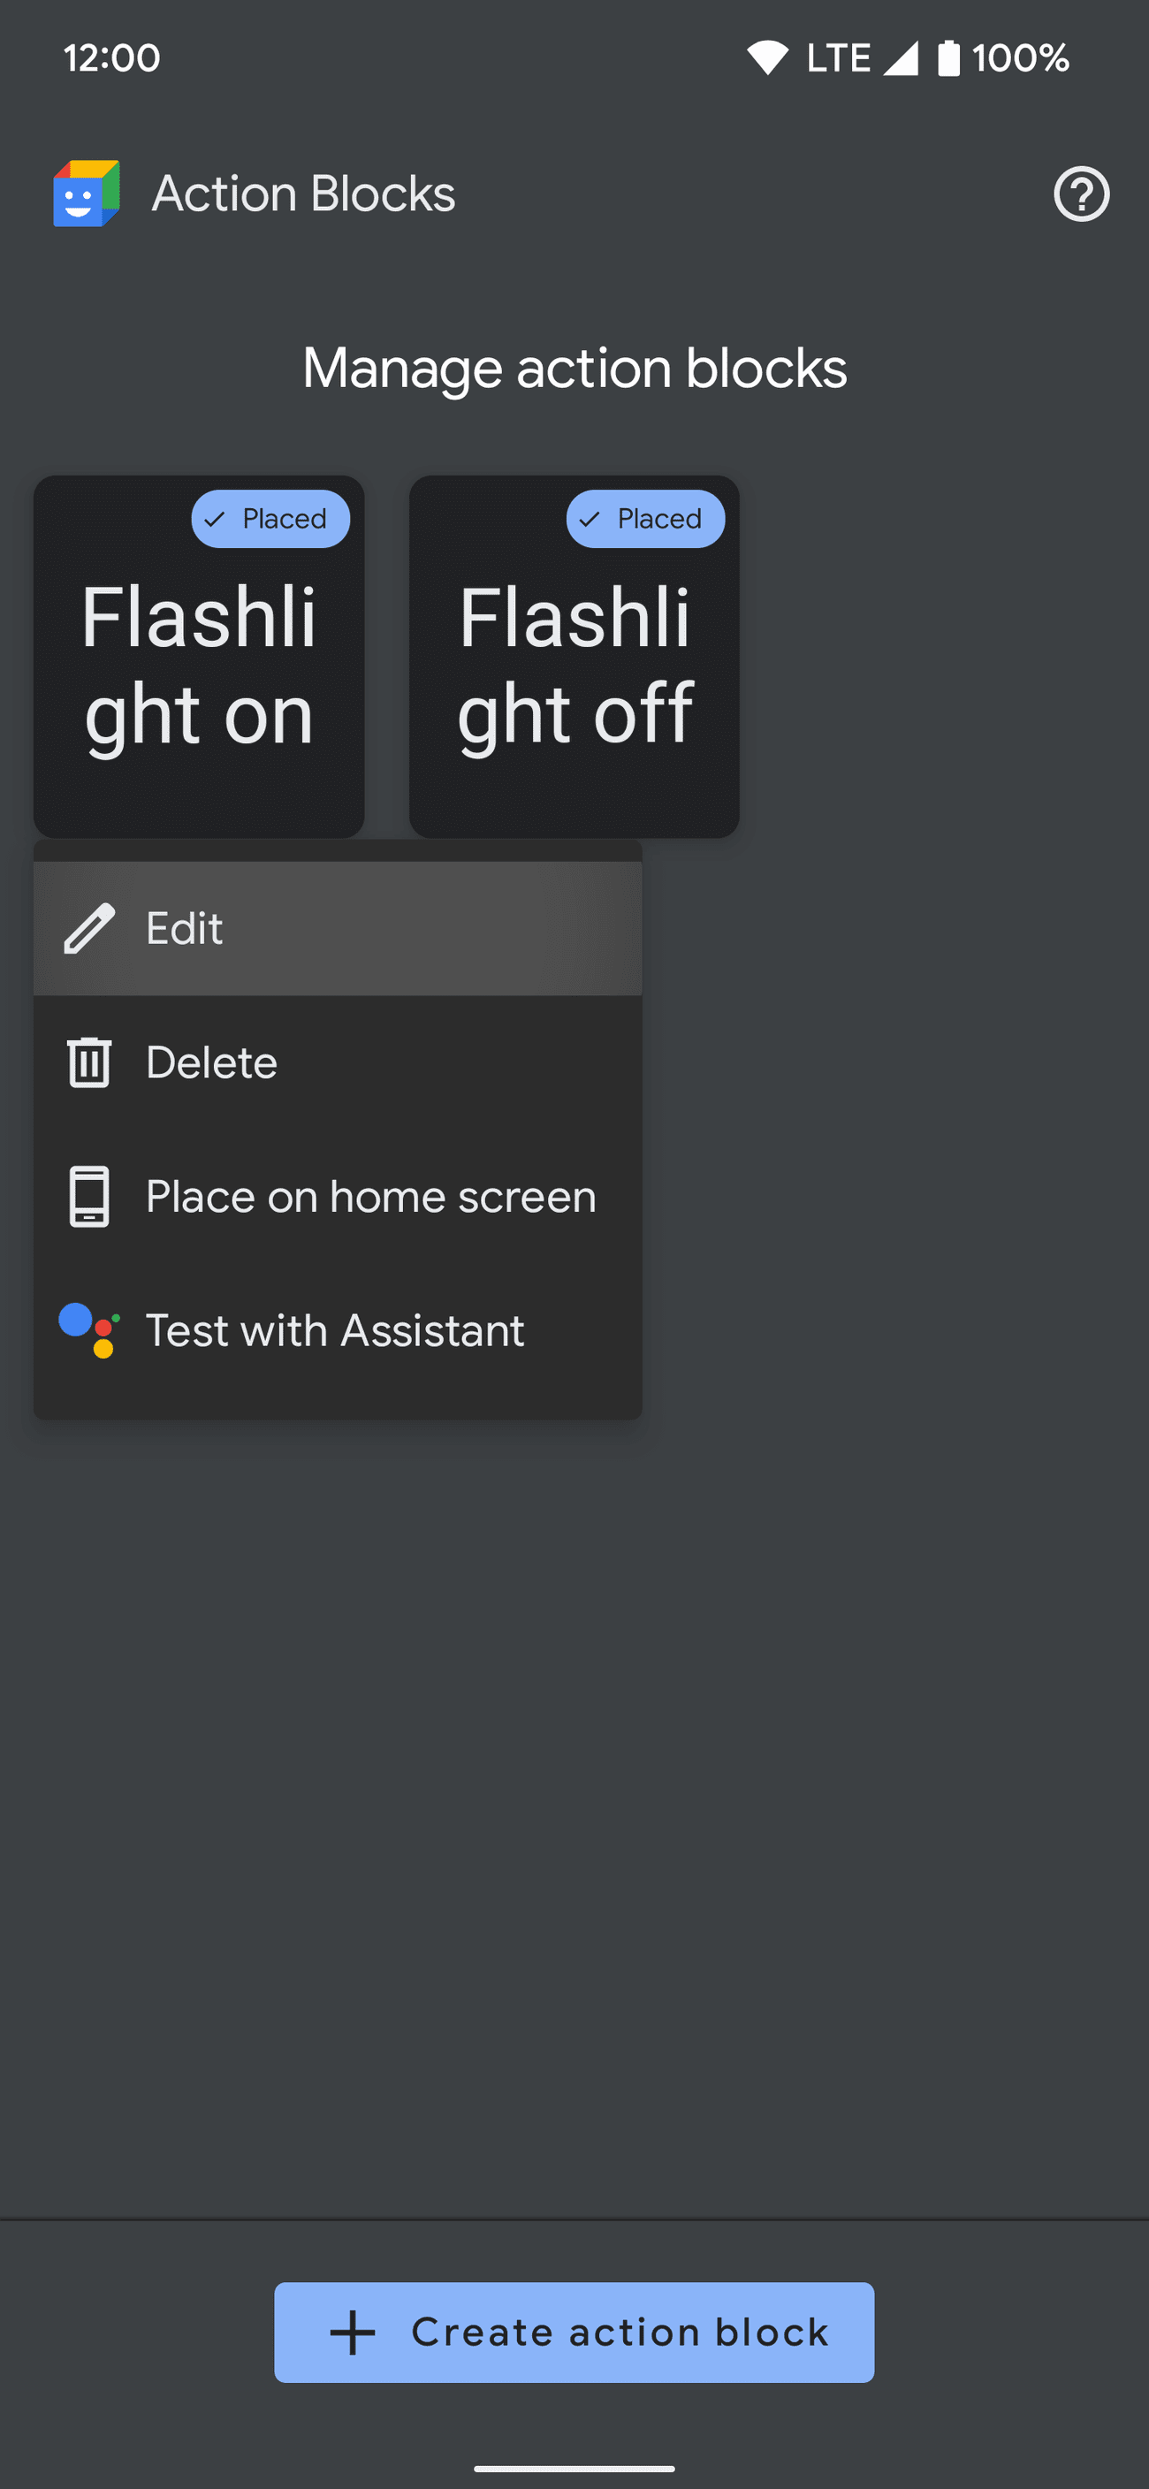
Task: Select Edit from the context menu
Action: [336, 929]
